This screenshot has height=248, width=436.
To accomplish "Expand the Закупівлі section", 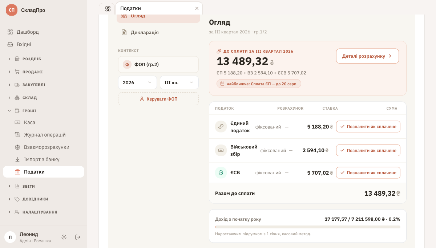I will pyautogui.click(x=44, y=85).
